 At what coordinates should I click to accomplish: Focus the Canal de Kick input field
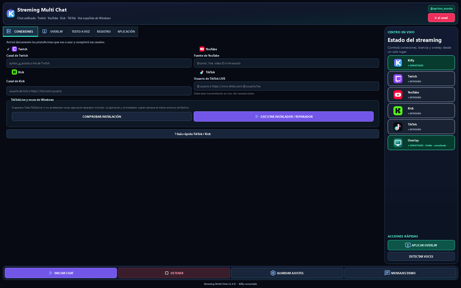click(99, 91)
